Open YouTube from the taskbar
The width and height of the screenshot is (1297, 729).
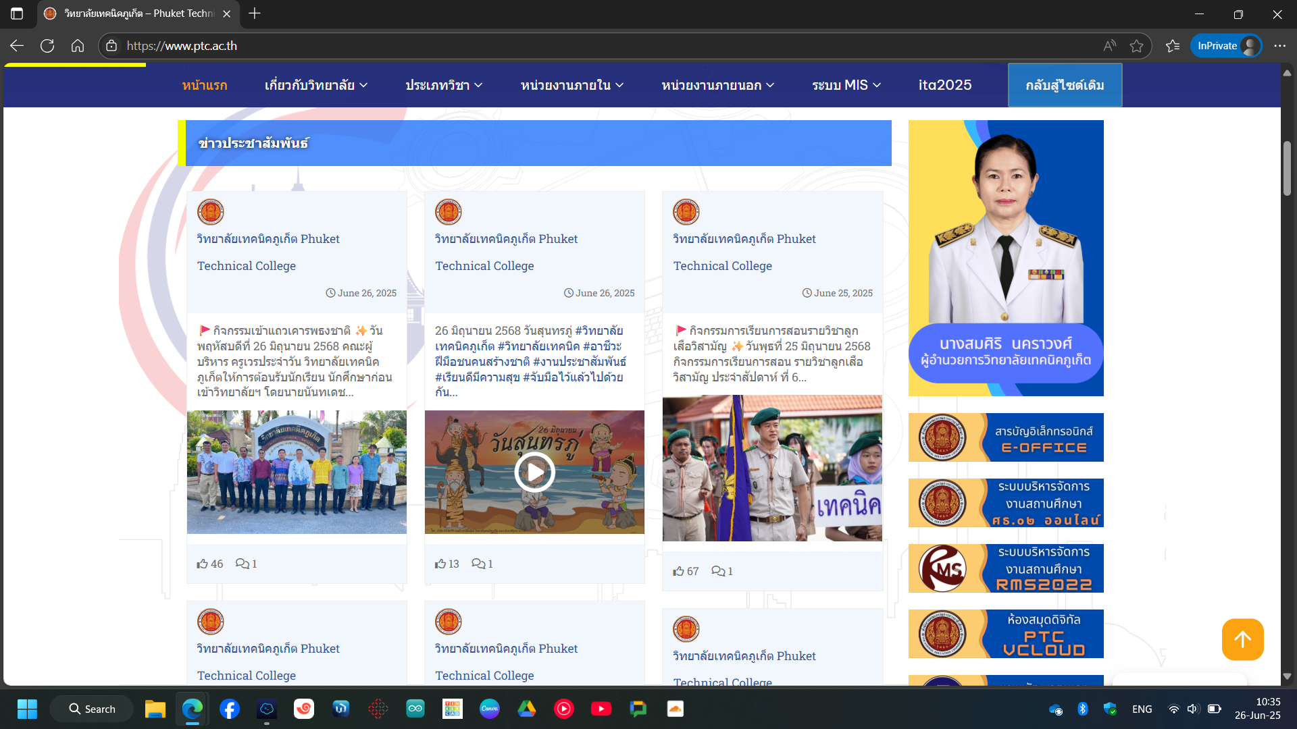[x=601, y=709]
